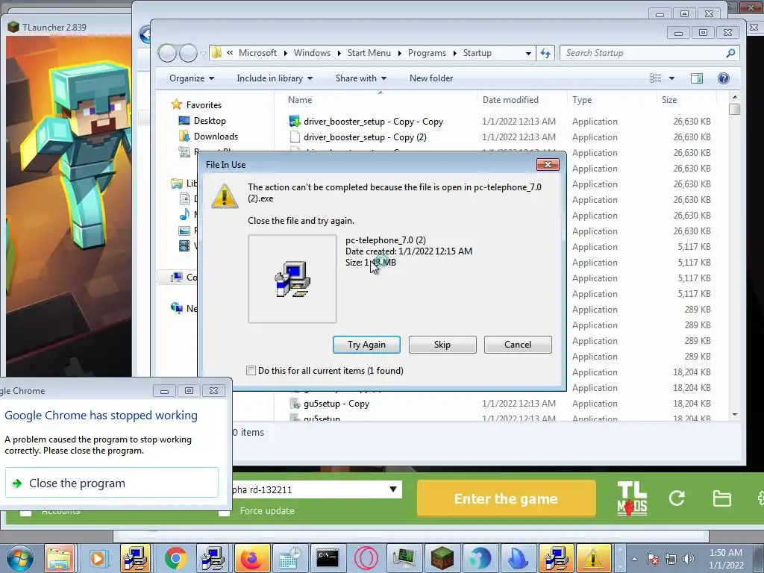Click the Search Startup field

point(643,53)
